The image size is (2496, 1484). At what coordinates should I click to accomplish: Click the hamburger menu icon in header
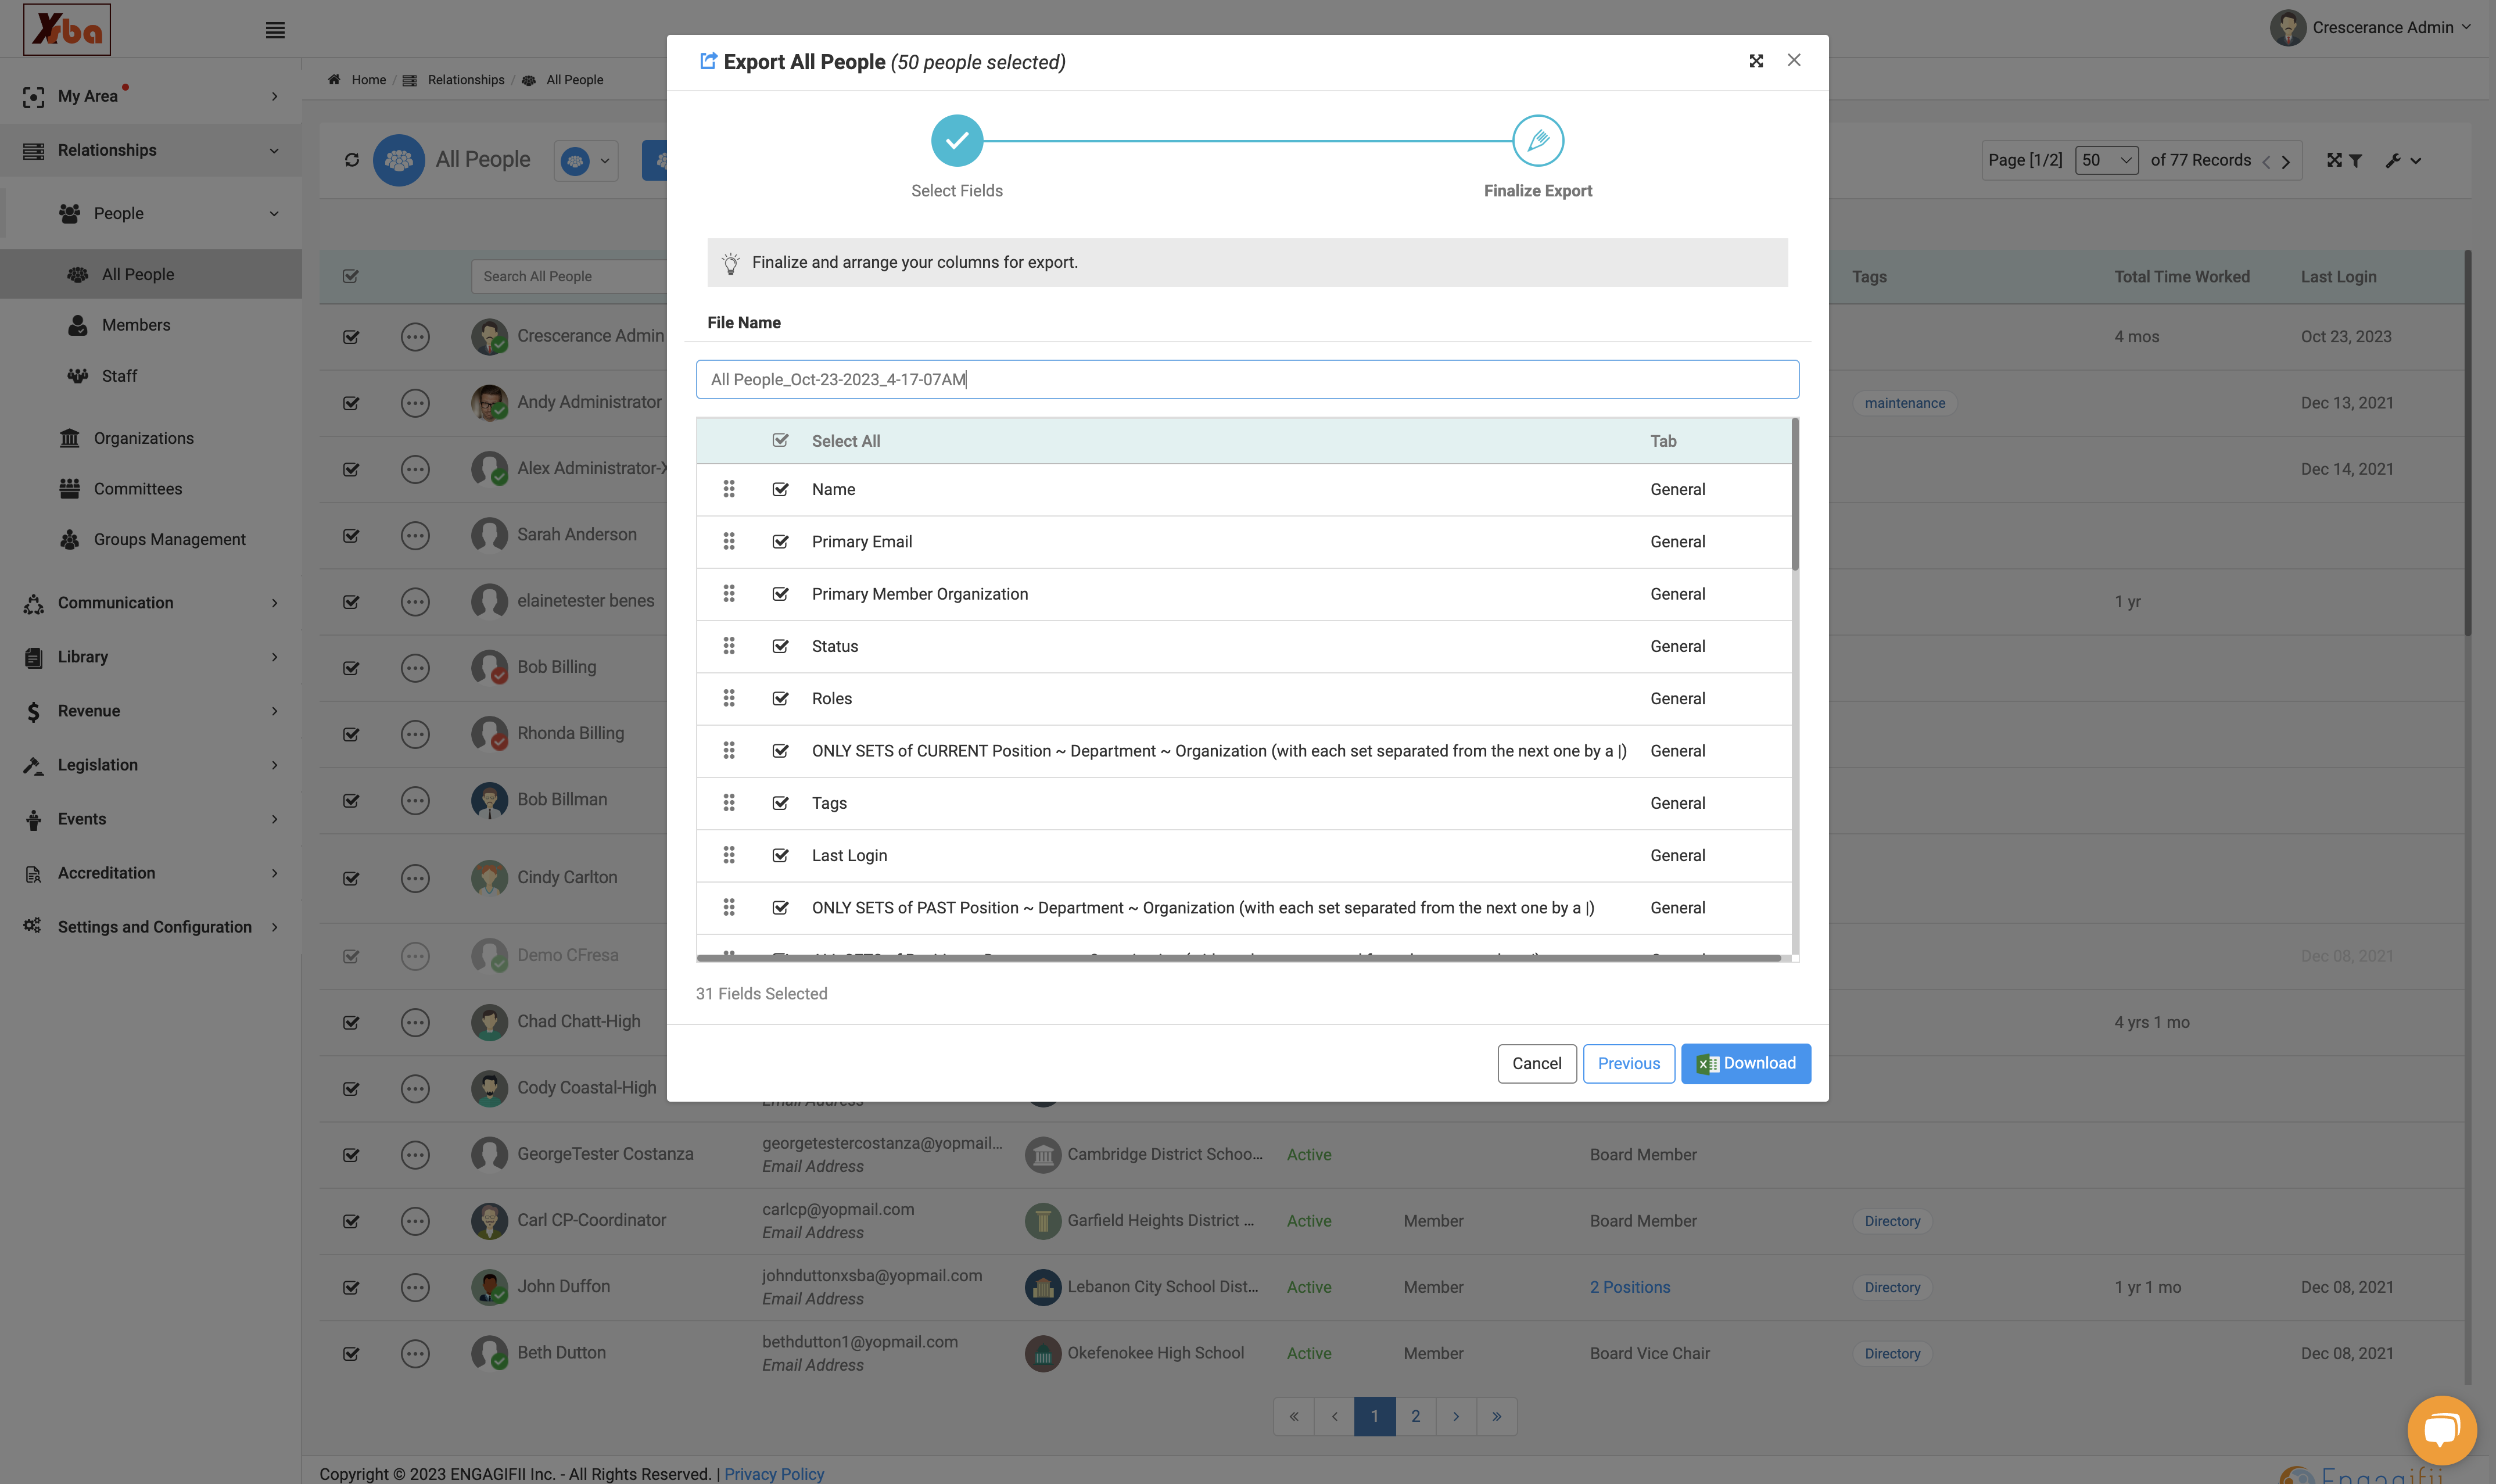pos(275,30)
